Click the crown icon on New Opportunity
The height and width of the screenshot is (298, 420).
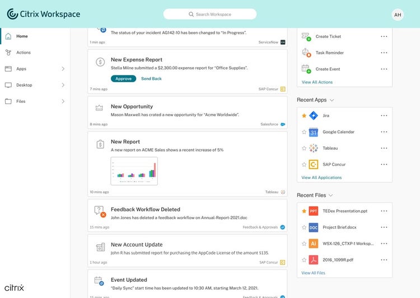point(99,108)
